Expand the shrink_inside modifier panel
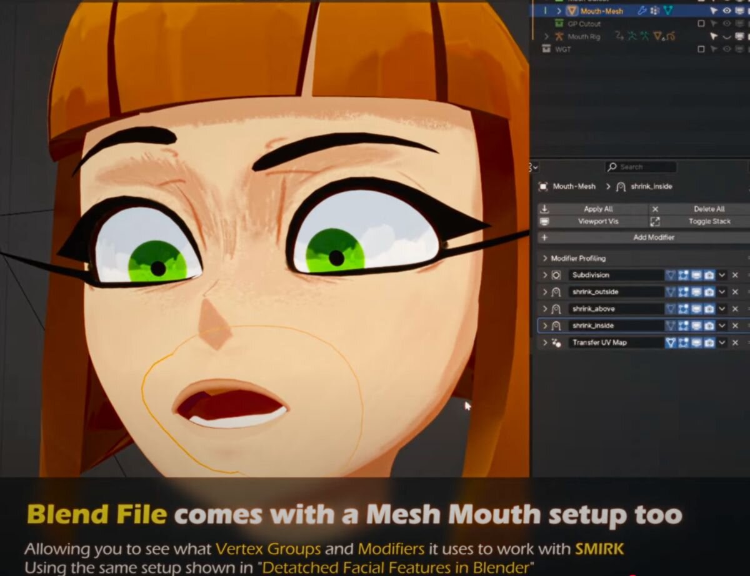This screenshot has height=576, width=750. coord(544,325)
